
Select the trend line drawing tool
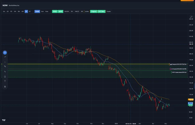[5, 57]
